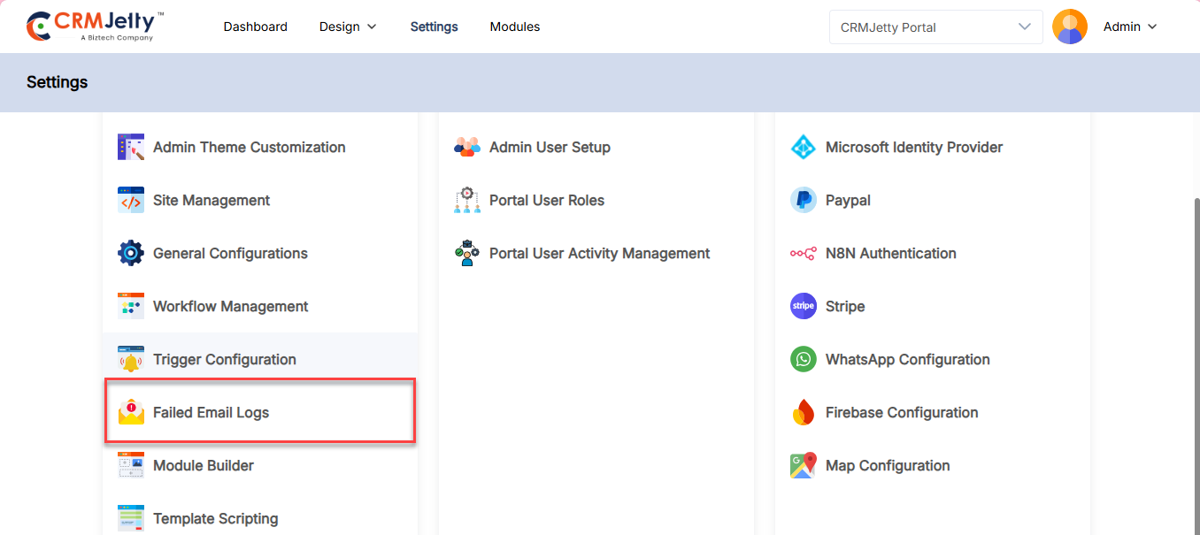This screenshot has height=535, width=1200.
Task: Click the CRMJetty logo in header
Action: point(95,27)
